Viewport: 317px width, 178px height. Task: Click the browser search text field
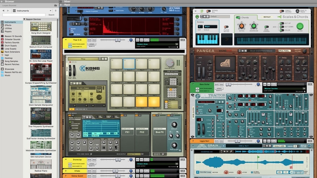[x=24, y=15]
